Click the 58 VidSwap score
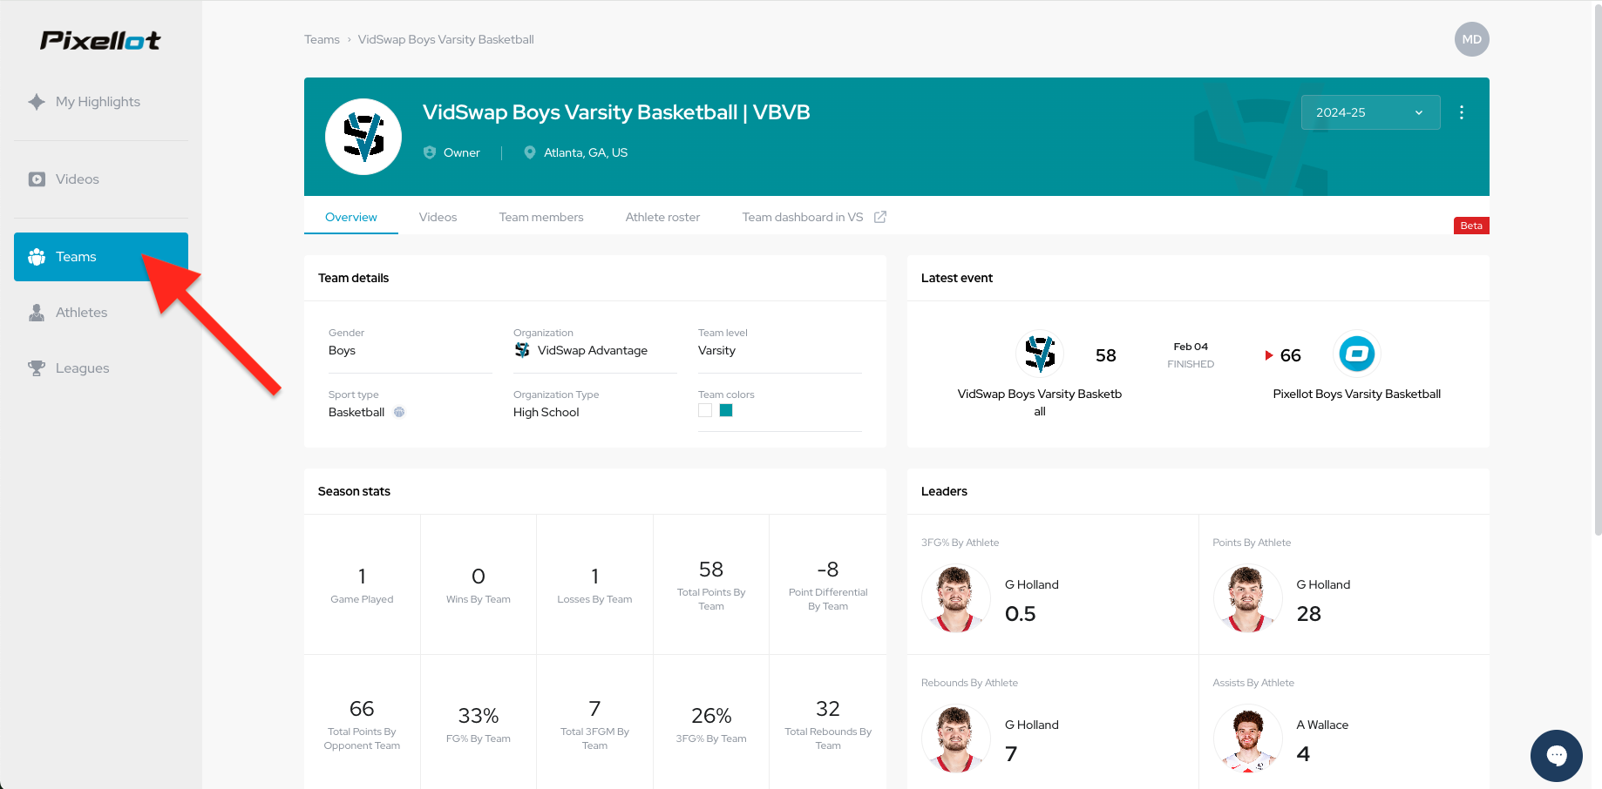Image resolution: width=1602 pixels, height=789 pixels. point(1105,355)
